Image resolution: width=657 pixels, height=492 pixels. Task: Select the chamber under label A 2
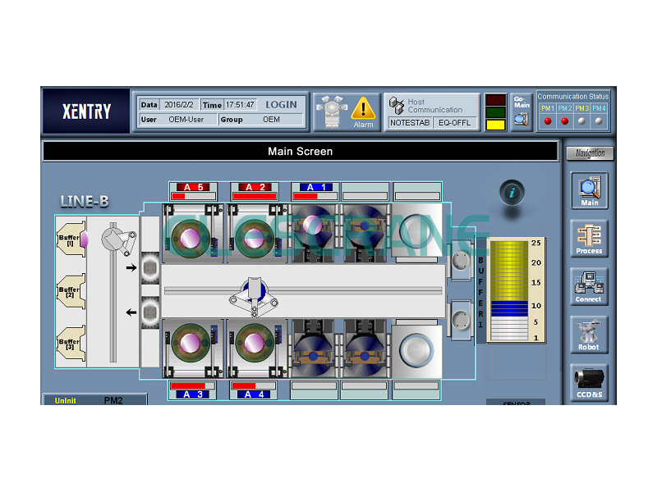tap(257, 234)
